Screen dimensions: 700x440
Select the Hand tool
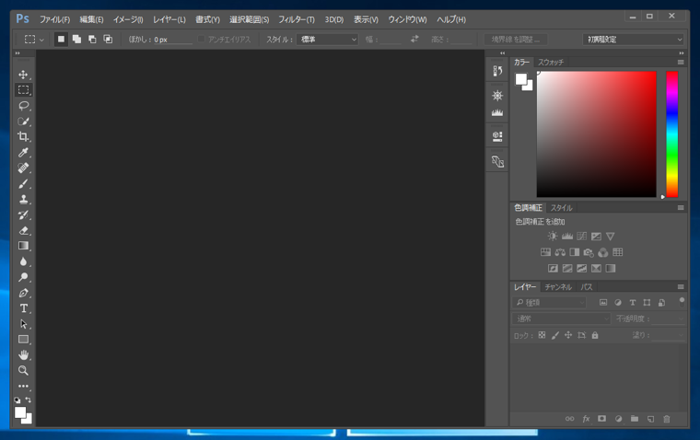pyautogui.click(x=23, y=355)
